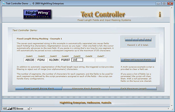Click the NightWing Enterprises logo
Viewport: 175px width, 112px height.
[37, 14]
